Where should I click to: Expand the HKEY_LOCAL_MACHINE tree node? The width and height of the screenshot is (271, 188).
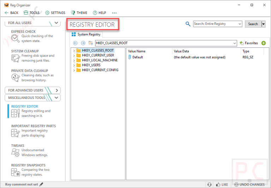tap(74, 60)
